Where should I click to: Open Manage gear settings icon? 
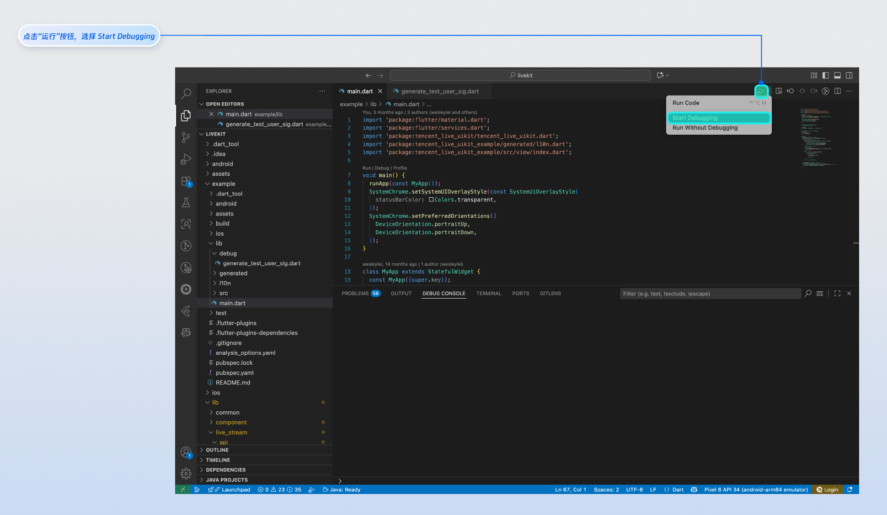tap(186, 474)
